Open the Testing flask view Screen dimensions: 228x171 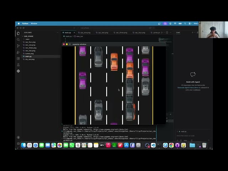pos(18,65)
